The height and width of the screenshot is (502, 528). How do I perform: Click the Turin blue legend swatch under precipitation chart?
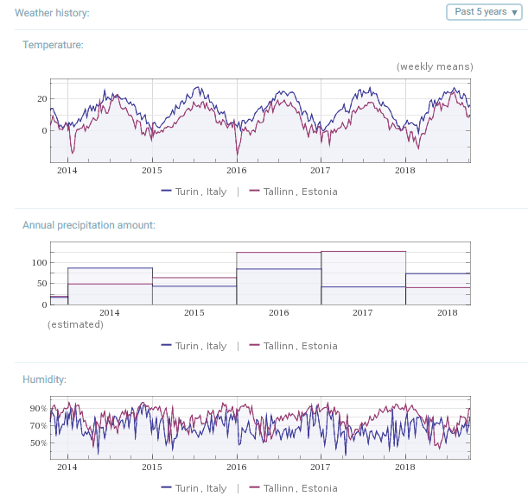tap(166, 345)
